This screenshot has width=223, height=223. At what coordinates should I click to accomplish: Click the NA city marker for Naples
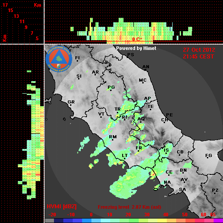click(167, 183)
